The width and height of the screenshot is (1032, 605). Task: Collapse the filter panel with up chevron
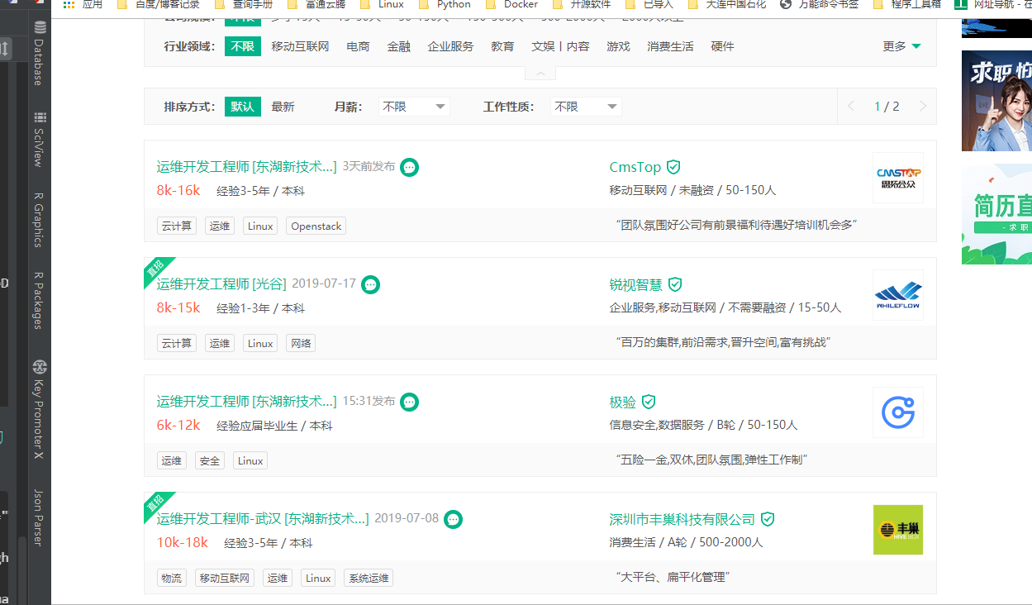coord(540,74)
